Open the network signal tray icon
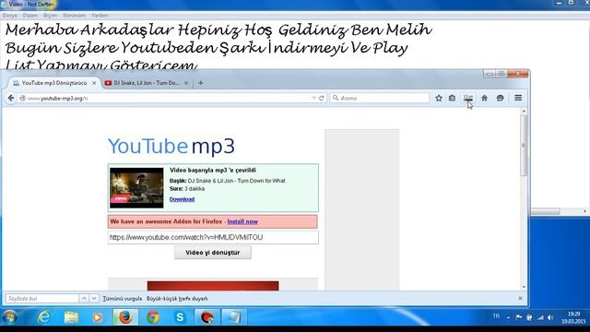 point(540,317)
